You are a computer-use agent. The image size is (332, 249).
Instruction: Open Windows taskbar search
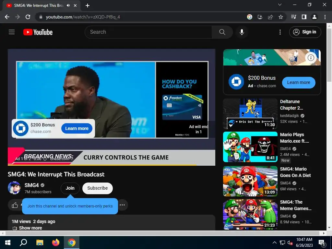(23, 243)
